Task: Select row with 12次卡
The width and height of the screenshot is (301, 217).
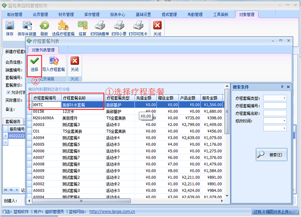Action: tap(125, 111)
